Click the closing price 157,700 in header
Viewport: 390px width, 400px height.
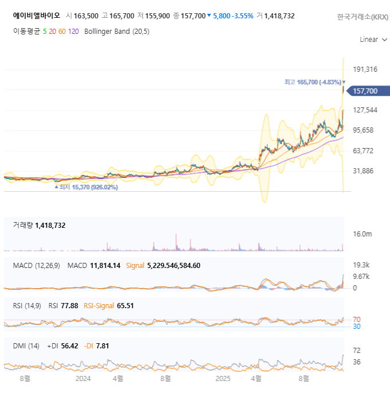pyautogui.click(x=193, y=16)
